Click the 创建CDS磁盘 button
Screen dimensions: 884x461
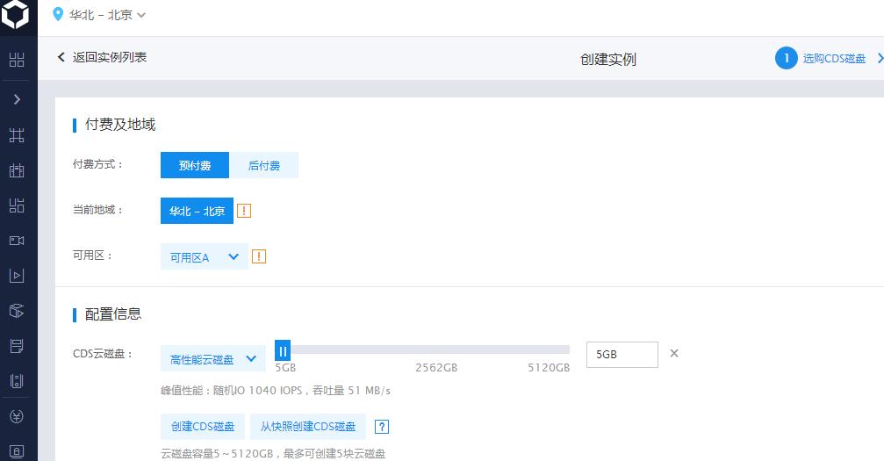point(203,427)
